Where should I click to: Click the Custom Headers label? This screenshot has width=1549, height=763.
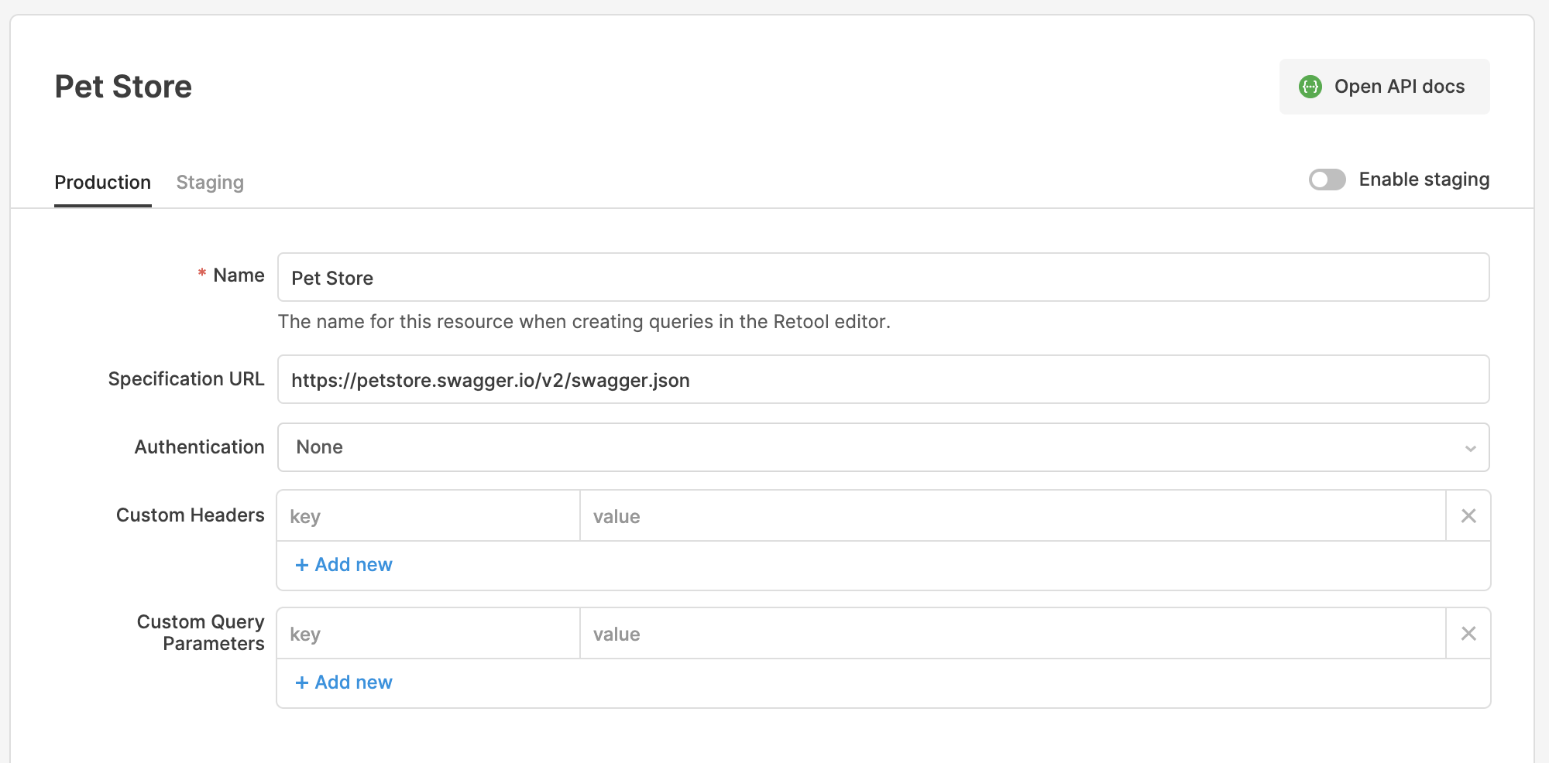coord(190,515)
